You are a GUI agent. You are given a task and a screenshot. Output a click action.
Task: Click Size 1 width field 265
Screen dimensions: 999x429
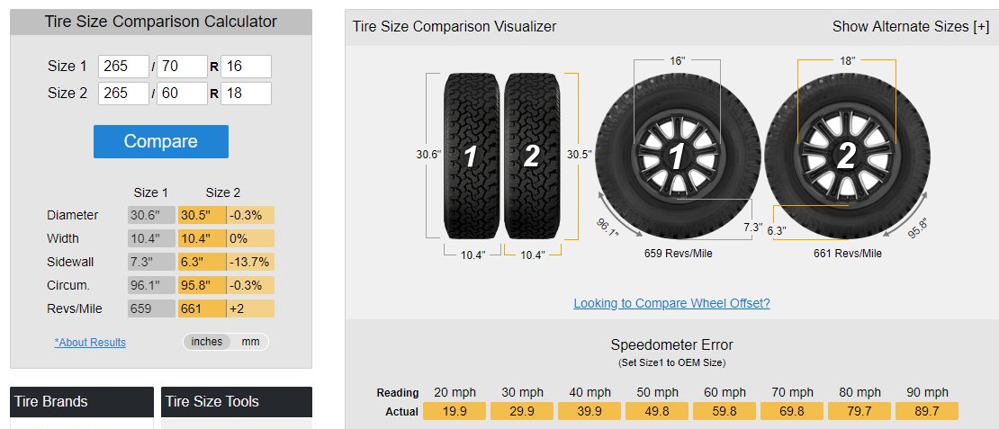point(123,67)
